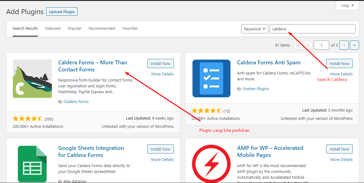Screen dimensions: 364x183
Task: Open the Caldera Forms author link
Action: (x=76, y=101)
